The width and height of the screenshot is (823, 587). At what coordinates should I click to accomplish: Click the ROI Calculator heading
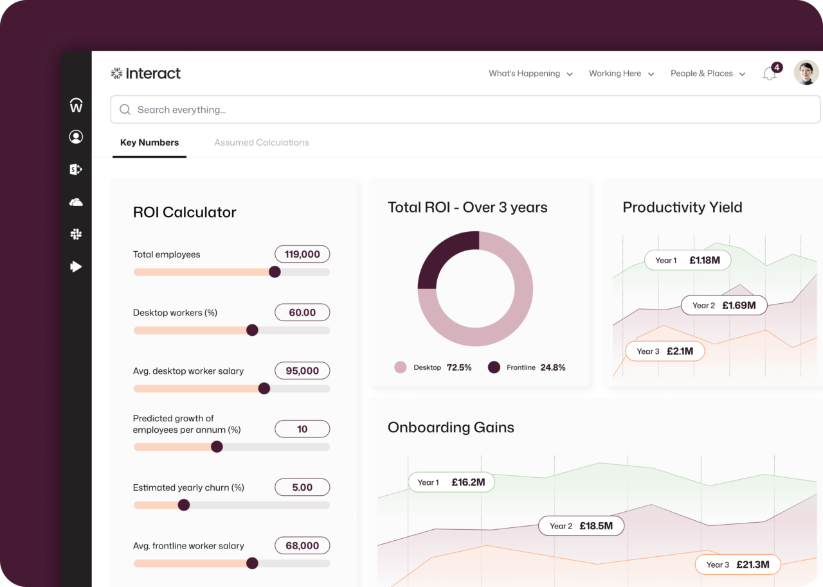click(185, 213)
